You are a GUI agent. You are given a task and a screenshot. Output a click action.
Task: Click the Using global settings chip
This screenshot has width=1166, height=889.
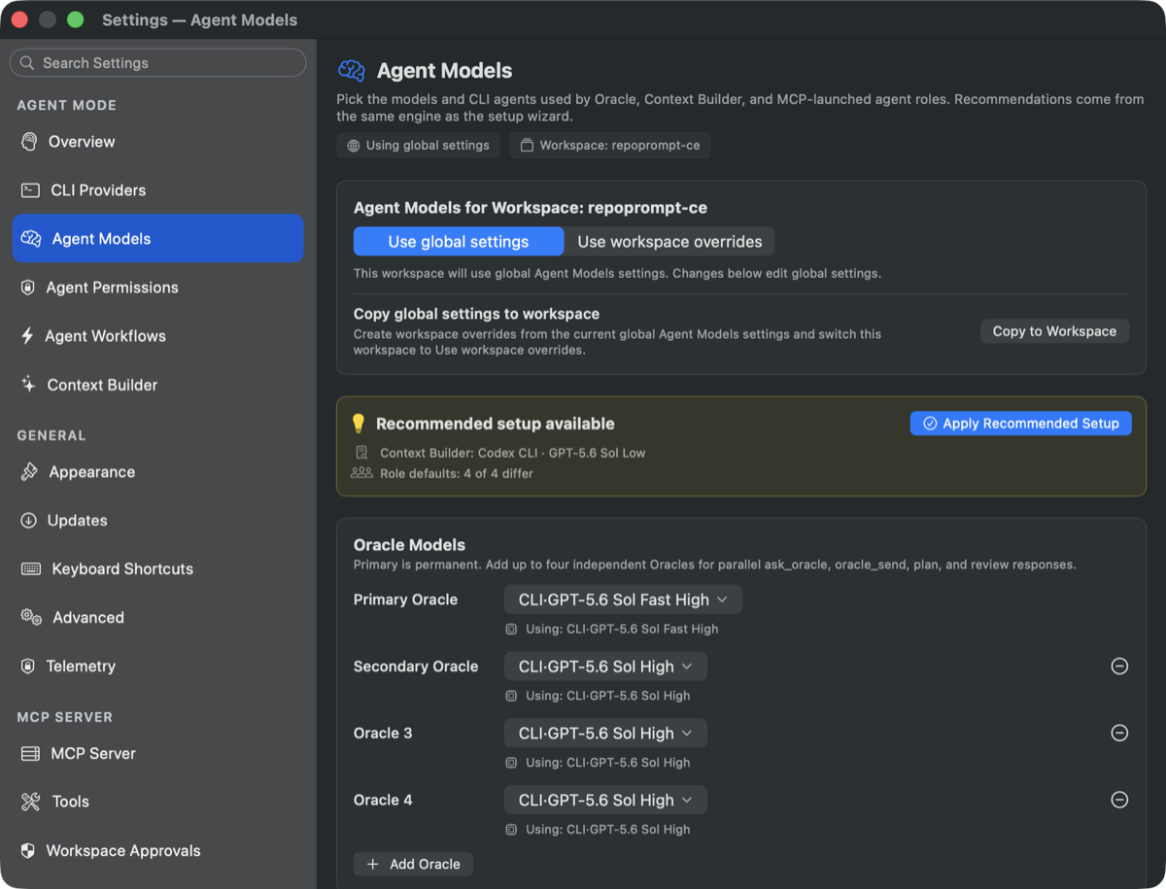(419, 146)
